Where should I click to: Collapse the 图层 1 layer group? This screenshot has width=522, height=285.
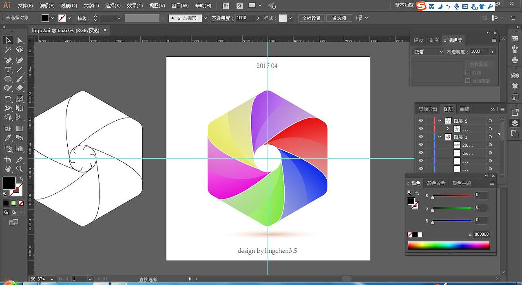(x=440, y=137)
